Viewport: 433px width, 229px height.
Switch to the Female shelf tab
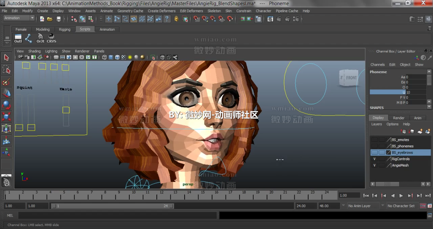21,29
